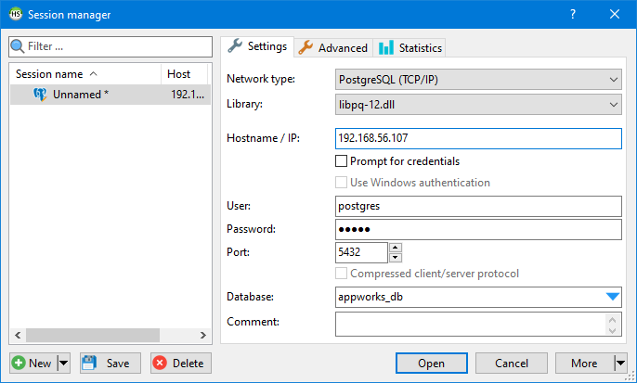Close the Session manager dialog
637x383 pixels.
coord(615,14)
